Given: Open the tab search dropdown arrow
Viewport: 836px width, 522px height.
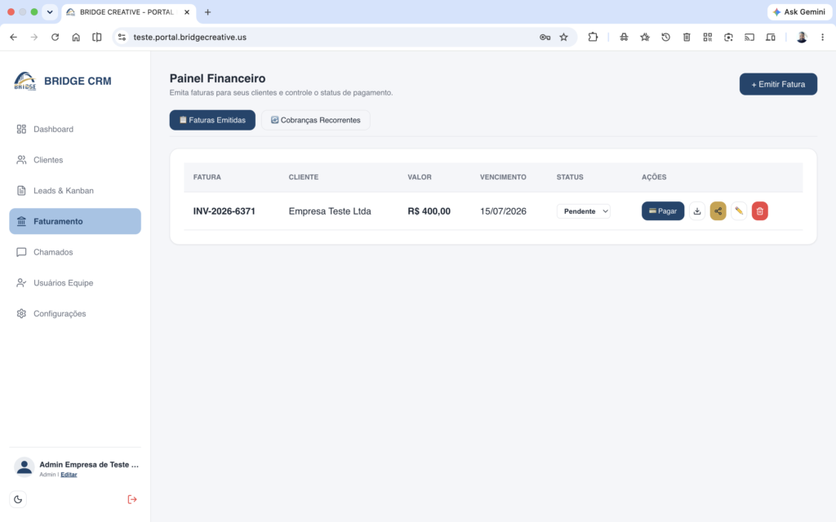Looking at the screenshot, I should pyautogui.click(x=50, y=11).
